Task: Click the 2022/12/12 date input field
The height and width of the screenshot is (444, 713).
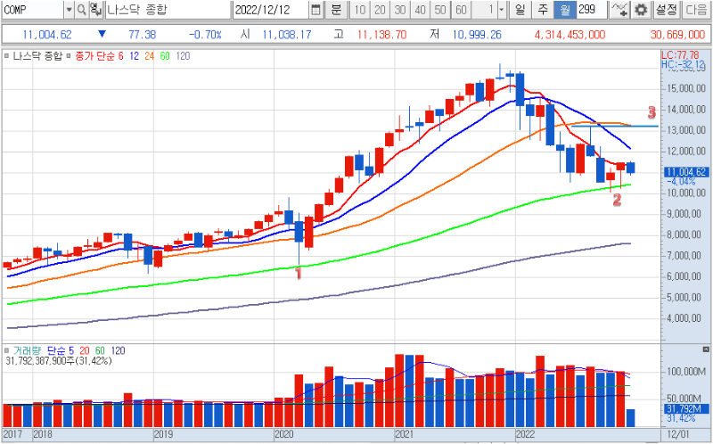Action: pos(271,10)
